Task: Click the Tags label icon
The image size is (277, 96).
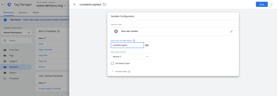Action: coord(5,56)
